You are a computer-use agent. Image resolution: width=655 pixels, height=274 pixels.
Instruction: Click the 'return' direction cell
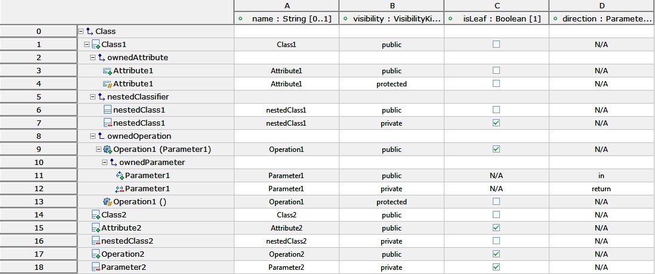coord(601,188)
